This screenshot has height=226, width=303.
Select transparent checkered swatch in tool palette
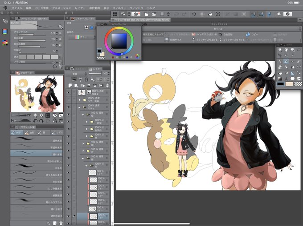pyautogui.click(x=298, y=84)
